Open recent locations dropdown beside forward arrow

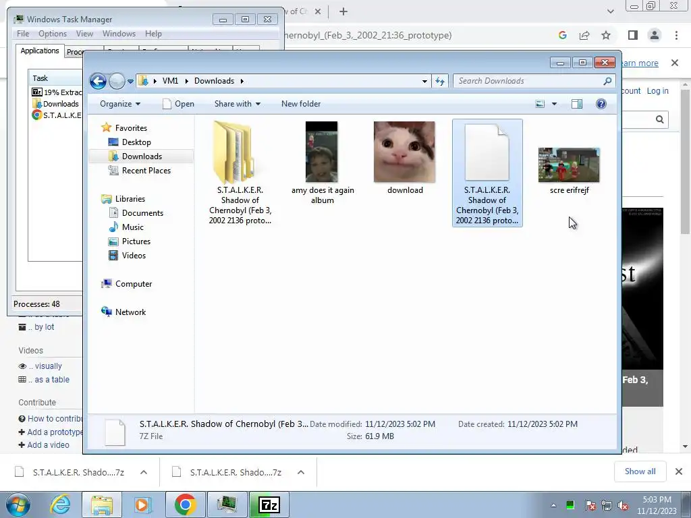click(130, 81)
